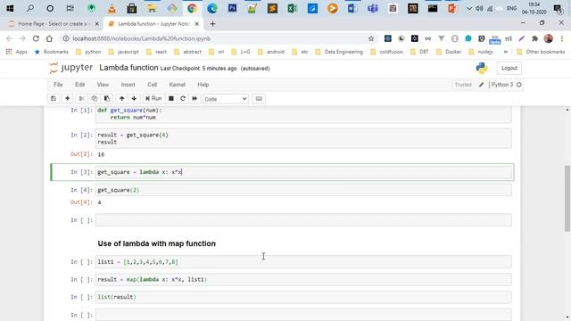Image resolution: width=571 pixels, height=321 pixels.
Task: Rename the notebook title Lambda function
Action: coord(128,68)
